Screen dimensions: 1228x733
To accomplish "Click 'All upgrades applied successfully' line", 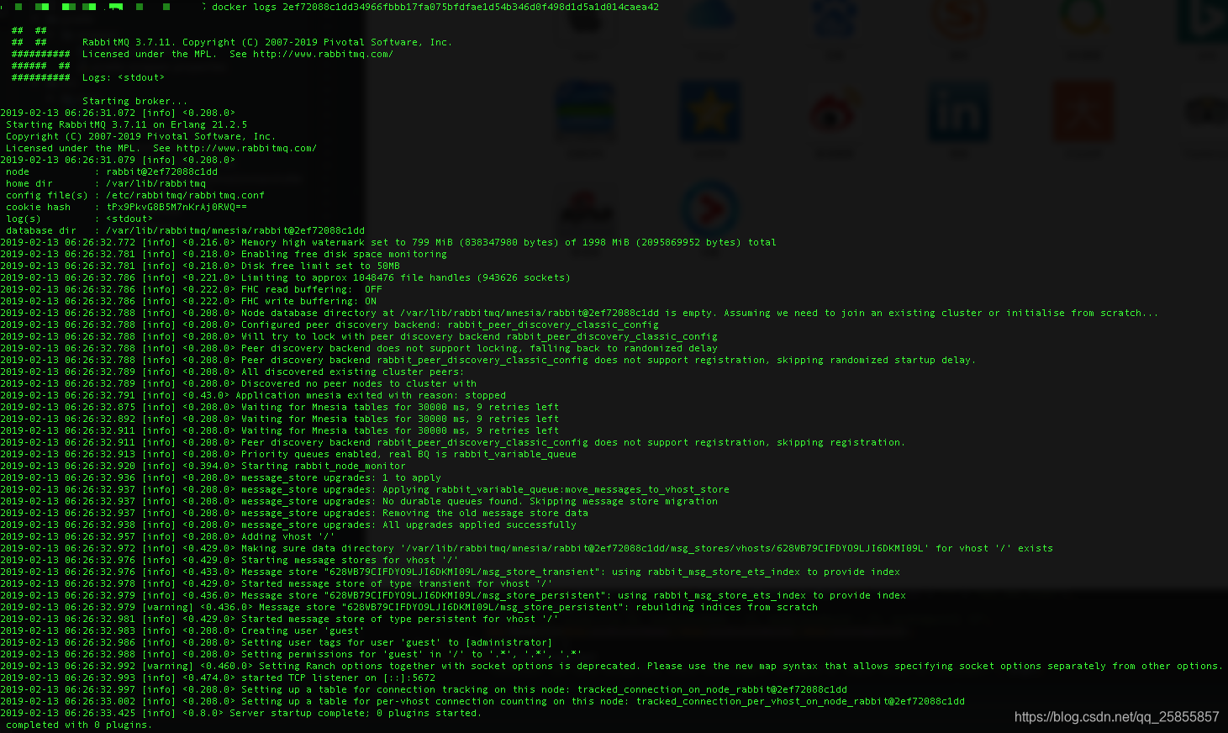I will tap(288, 525).
